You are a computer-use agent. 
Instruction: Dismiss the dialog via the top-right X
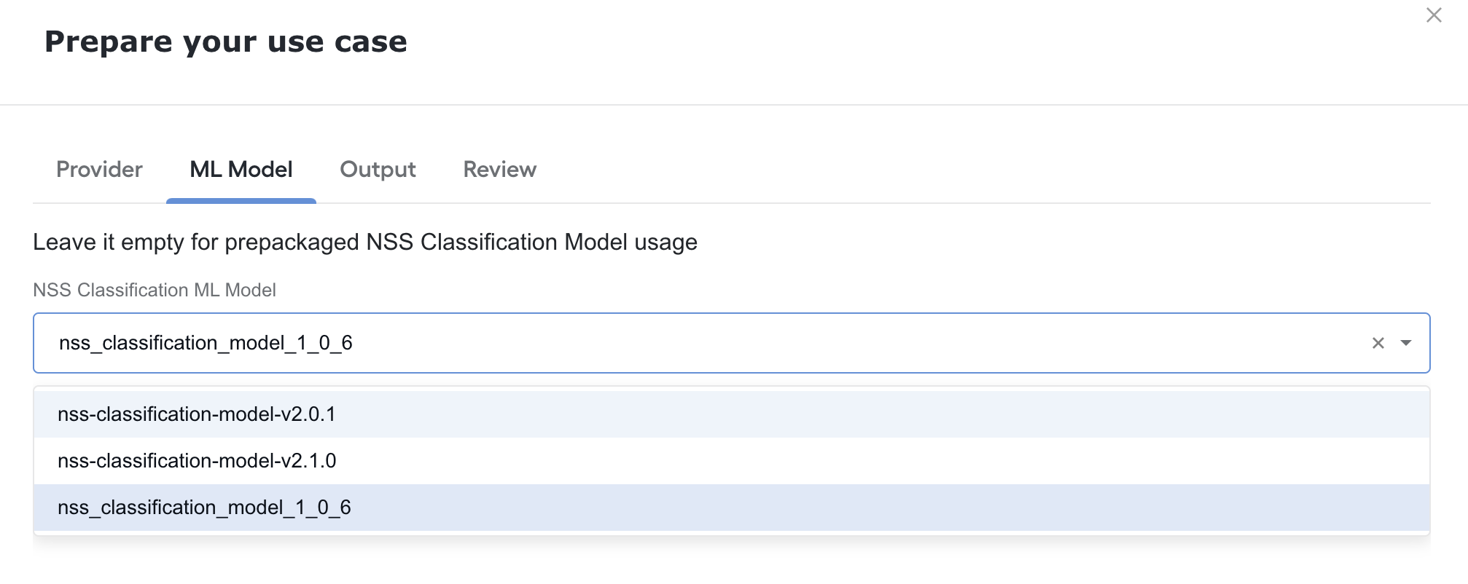coord(1434,15)
